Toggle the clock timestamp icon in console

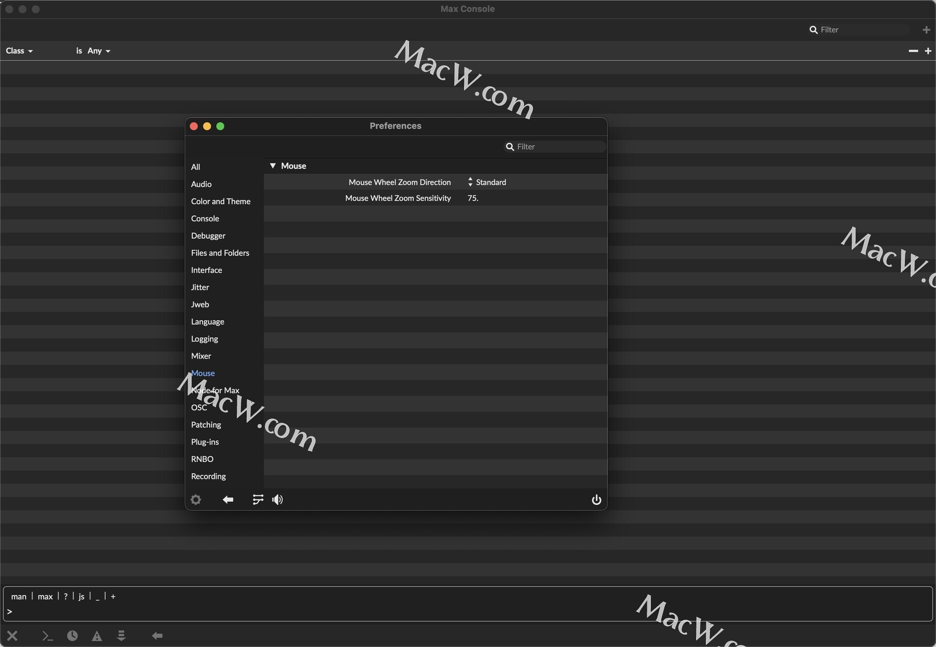[72, 635]
